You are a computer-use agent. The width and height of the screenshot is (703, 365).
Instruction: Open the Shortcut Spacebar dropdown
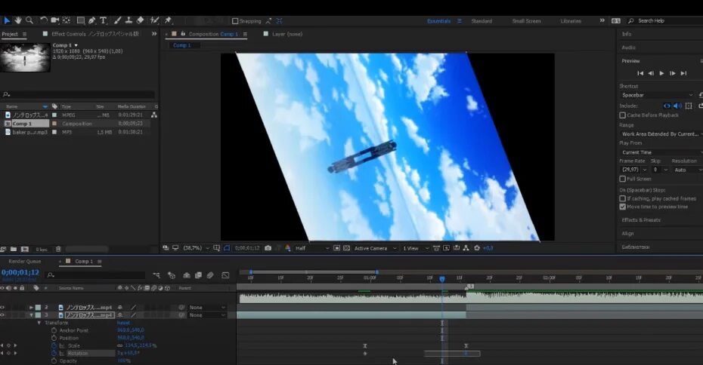coord(657,95)
